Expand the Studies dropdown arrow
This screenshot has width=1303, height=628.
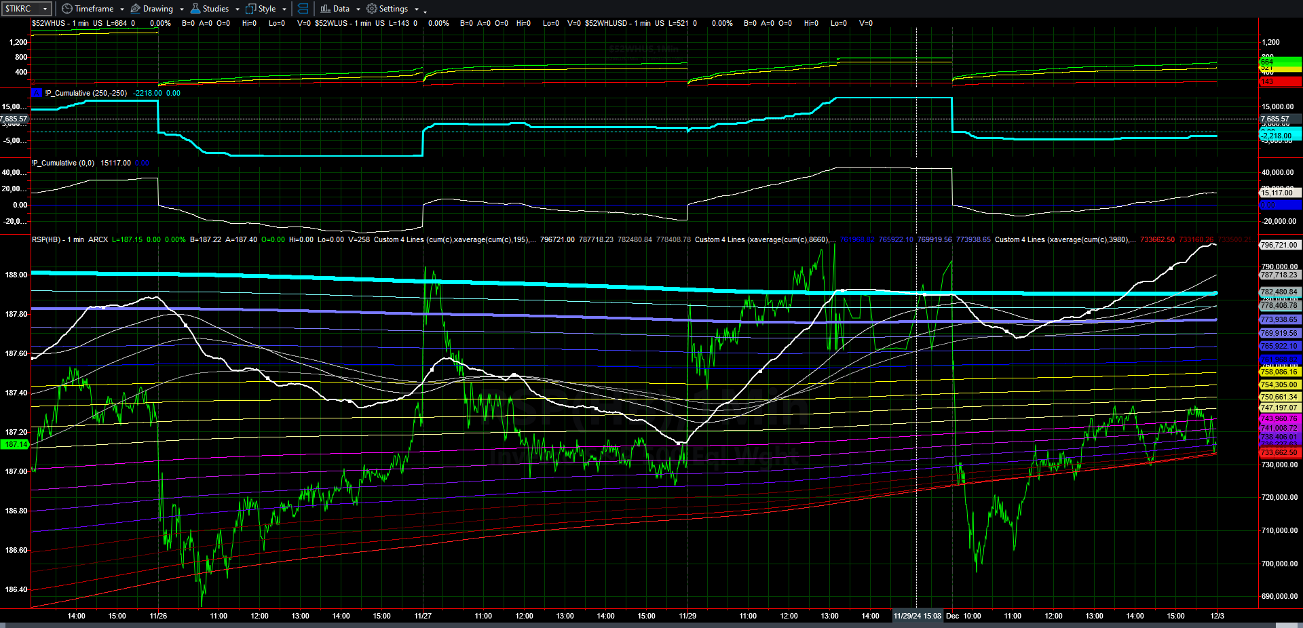click(x=238, y=9)
